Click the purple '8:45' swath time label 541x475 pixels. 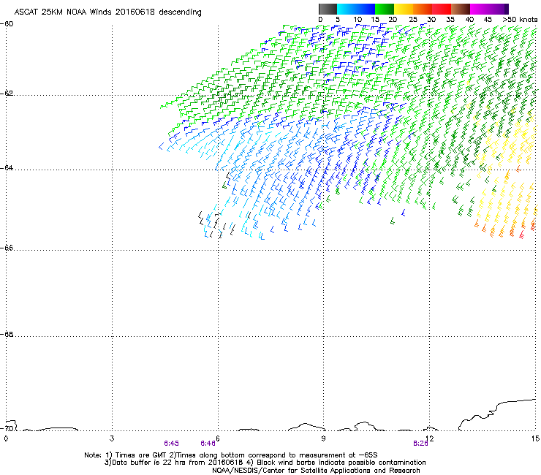[x=172, y=444]
